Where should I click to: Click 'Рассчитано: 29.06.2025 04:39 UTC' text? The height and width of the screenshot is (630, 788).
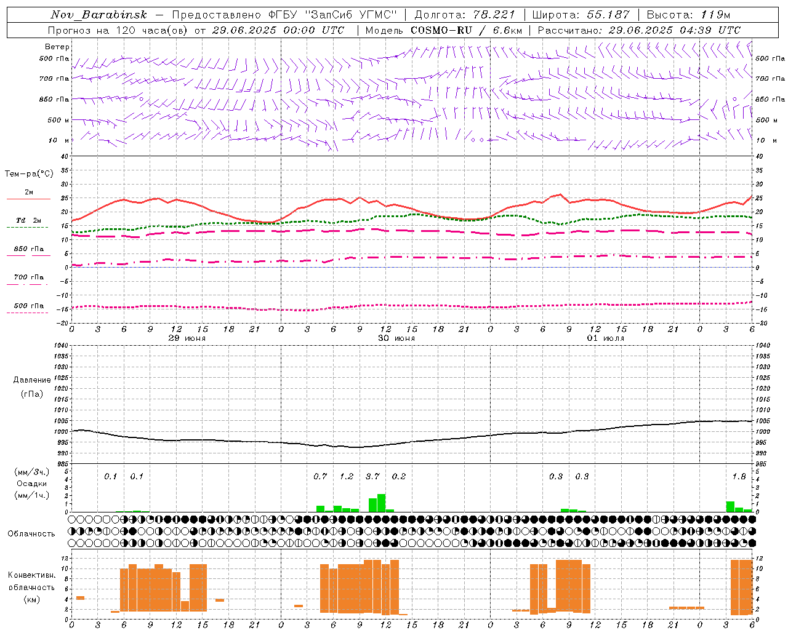(x=639, y=30)
